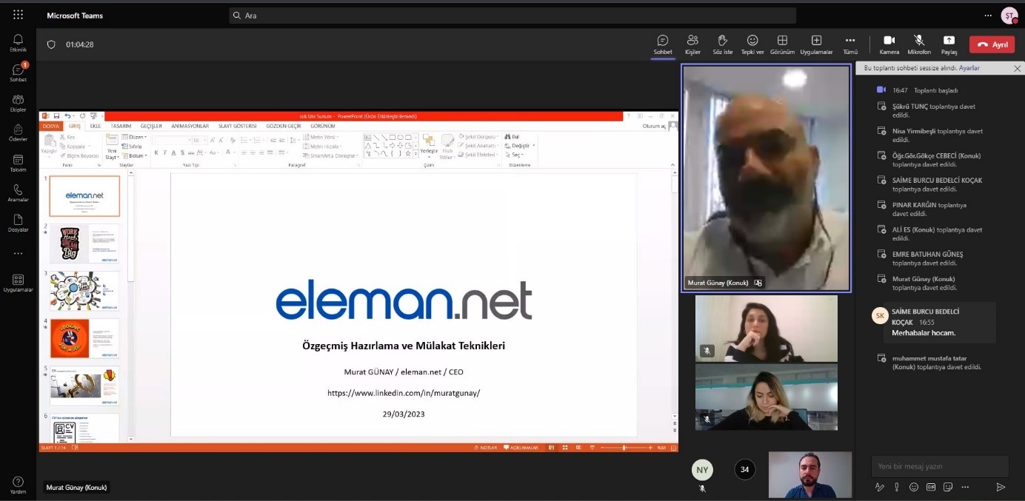Open the Seç select dropdown in PowerPoint
The height and width of the screenshot is (501, 1025).
coord(515,155)
